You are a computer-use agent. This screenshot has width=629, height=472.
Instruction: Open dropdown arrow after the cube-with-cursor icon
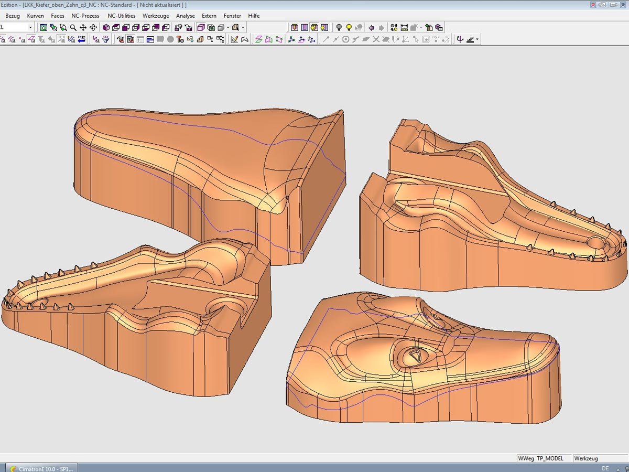(243, 27)
